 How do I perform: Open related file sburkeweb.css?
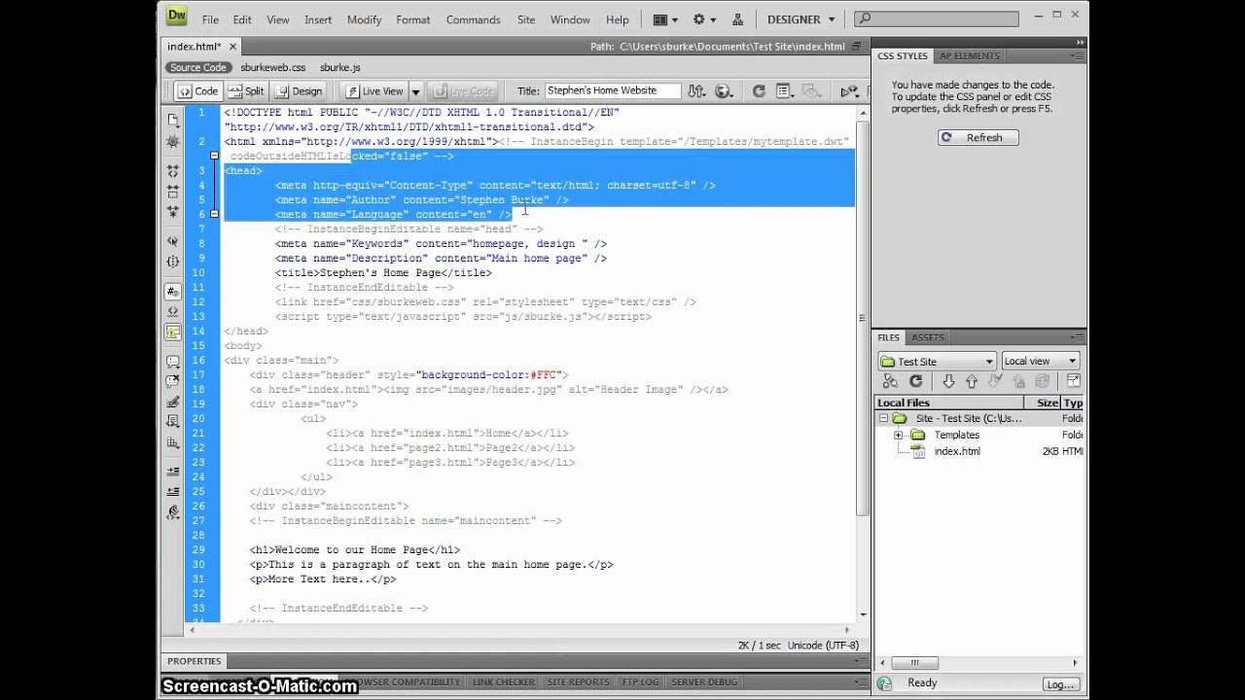pos(273,67)
